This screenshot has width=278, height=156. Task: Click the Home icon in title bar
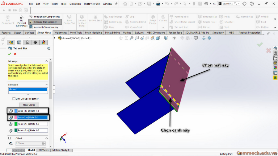click(x=125, y=4)
